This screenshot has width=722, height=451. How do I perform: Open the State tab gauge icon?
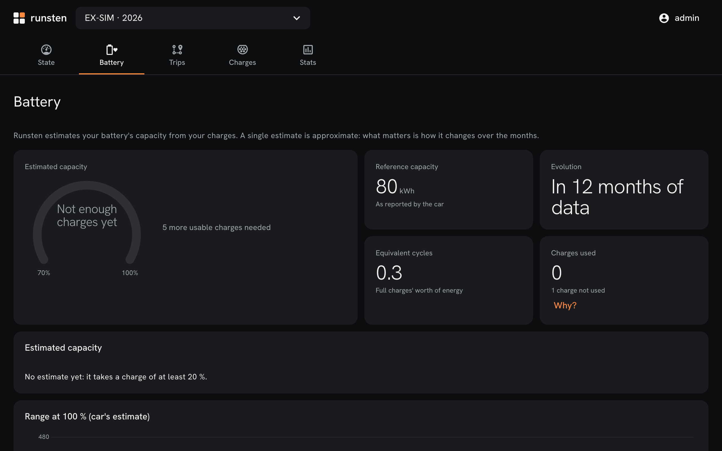[x=46, y=50]
